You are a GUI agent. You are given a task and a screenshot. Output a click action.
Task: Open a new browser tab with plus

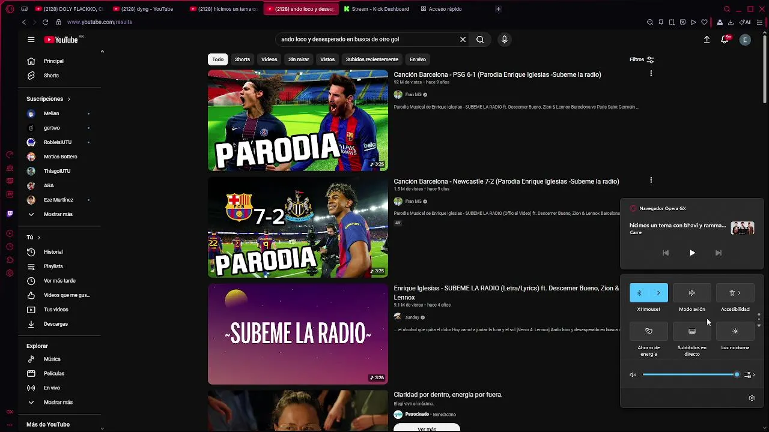[498, 9]
